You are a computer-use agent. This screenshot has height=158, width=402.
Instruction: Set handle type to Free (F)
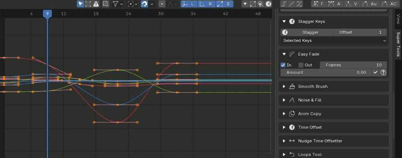point(319,4)
